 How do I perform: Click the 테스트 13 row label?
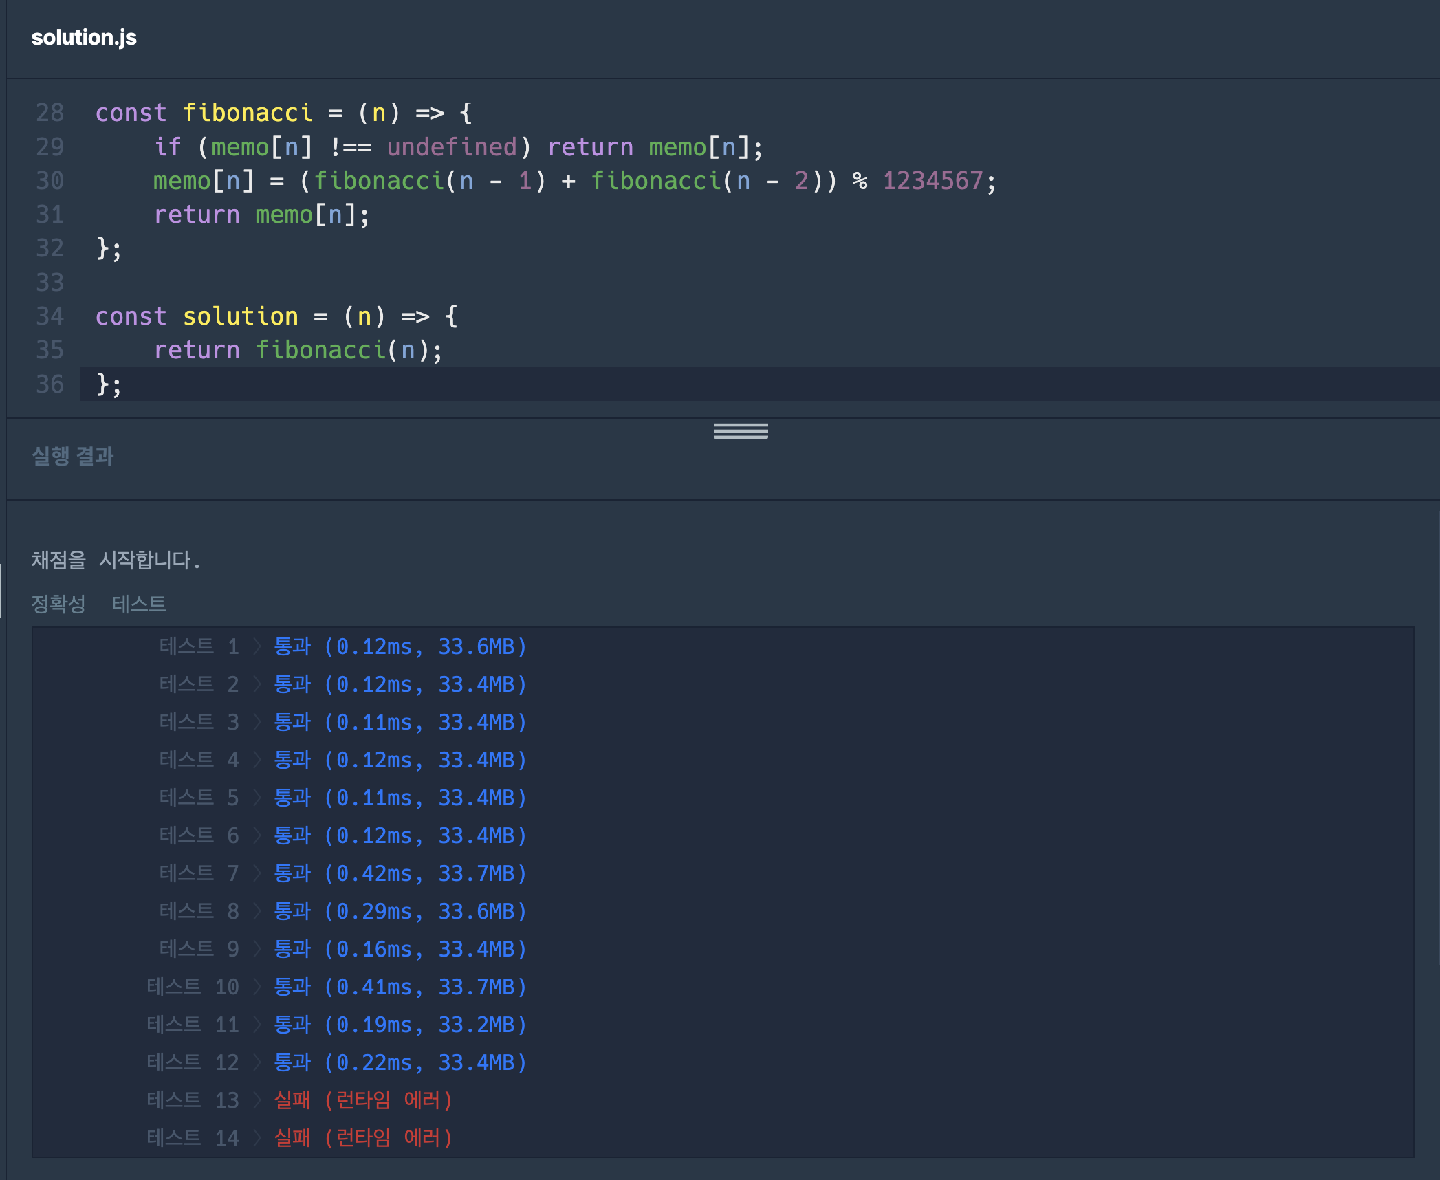click(193, 1100)
